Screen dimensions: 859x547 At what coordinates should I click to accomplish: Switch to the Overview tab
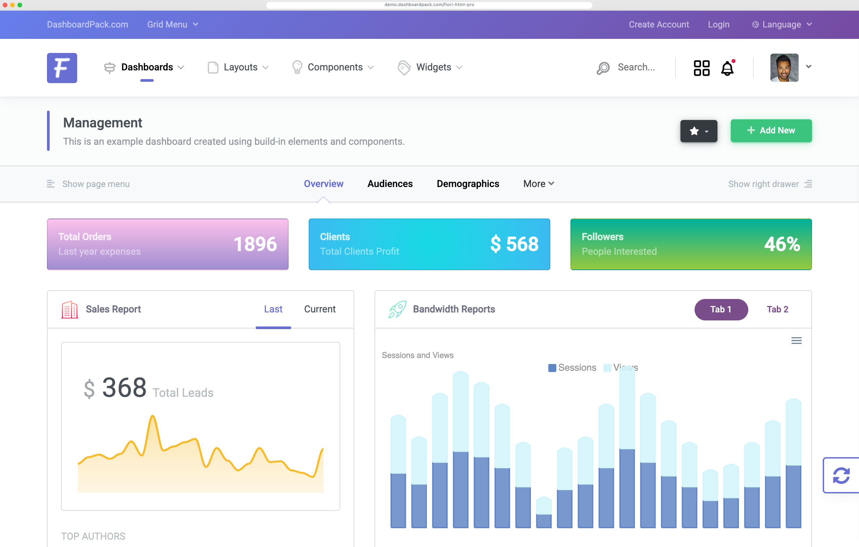click(323, 184)
